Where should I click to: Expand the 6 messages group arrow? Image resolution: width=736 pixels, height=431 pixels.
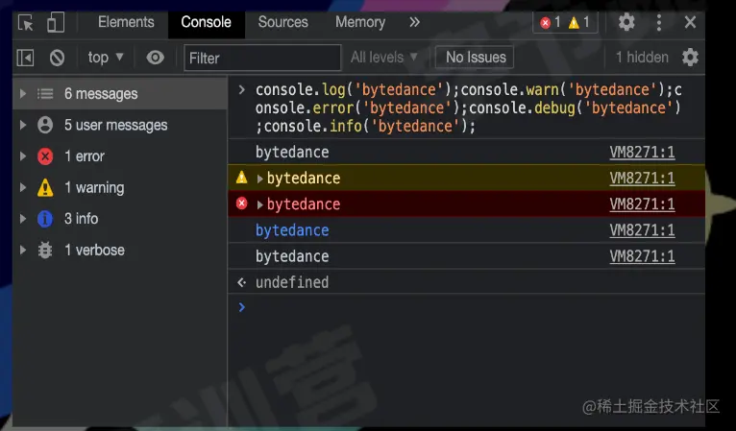point(22,93)
